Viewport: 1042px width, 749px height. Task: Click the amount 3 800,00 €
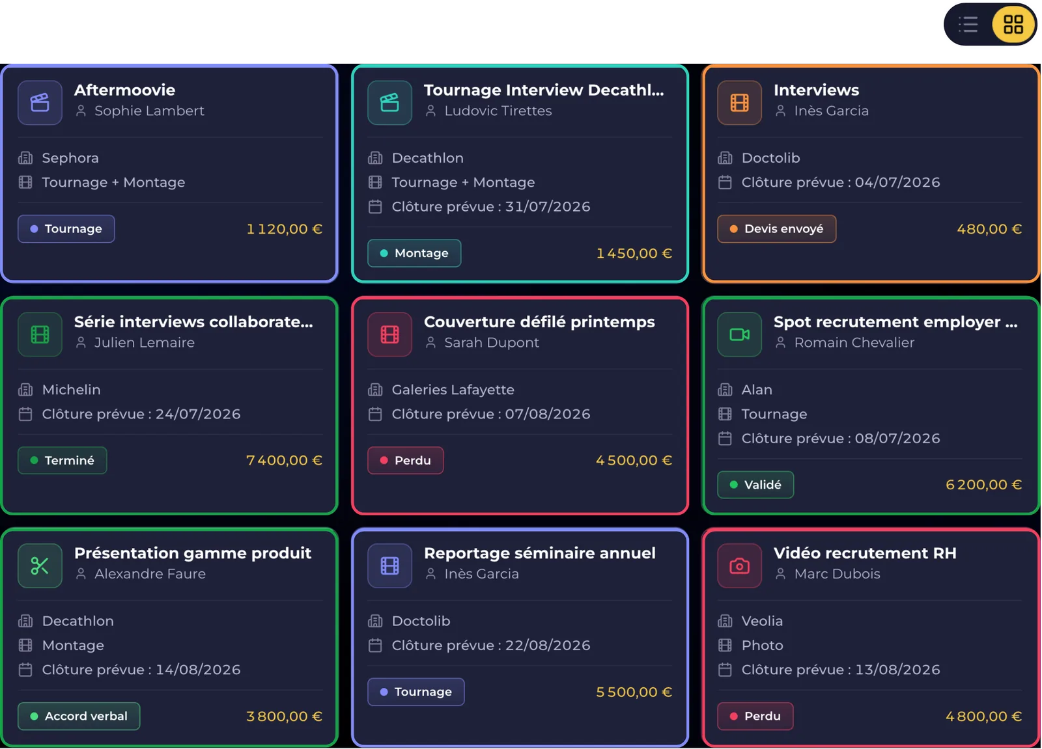(285, 716)
